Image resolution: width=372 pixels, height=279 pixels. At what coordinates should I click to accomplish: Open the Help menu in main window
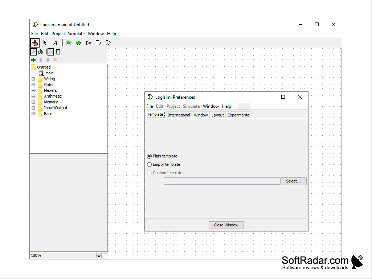click(111, 34)
